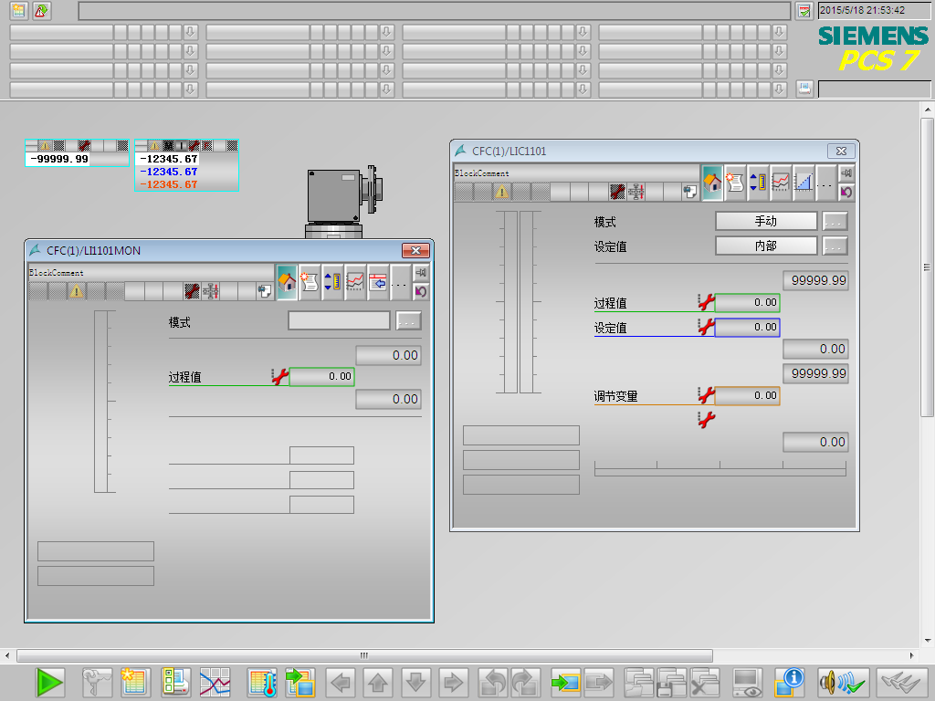Click the store picture green arrow icon

(565, 682)
